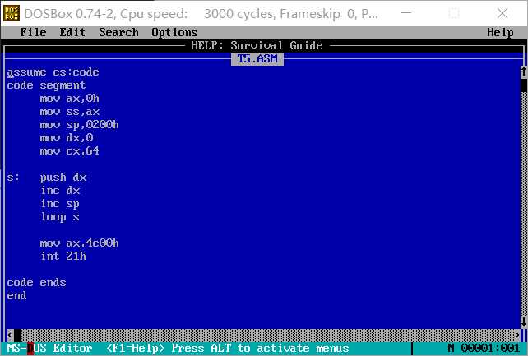Click the N indicator in the status bar

pos(451,349)
